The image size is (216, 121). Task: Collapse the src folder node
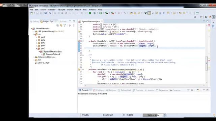click(x=34, y=34)
